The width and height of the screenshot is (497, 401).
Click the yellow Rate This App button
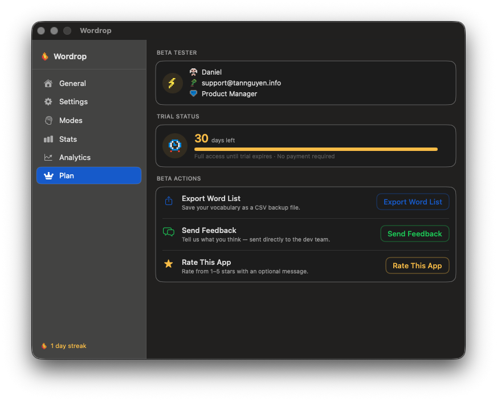(x=417, y=265)
